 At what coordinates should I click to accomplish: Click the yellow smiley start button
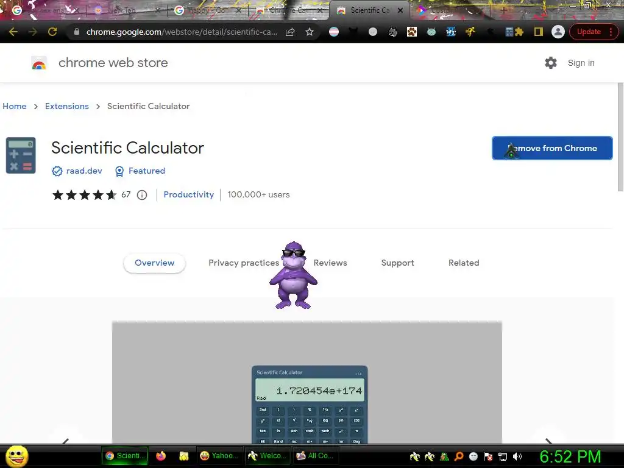pos(16,456)
